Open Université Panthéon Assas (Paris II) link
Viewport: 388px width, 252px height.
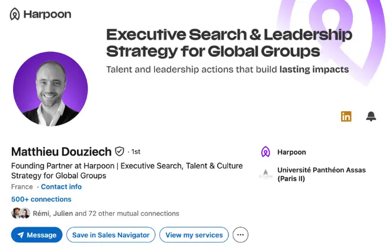pos(322,174)
